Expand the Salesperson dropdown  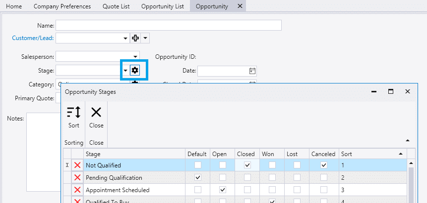[x=135, y=57]
